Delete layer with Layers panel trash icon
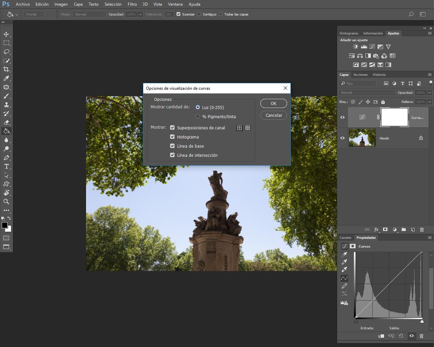This screenshot has height=347, width=434. [422, 229]
